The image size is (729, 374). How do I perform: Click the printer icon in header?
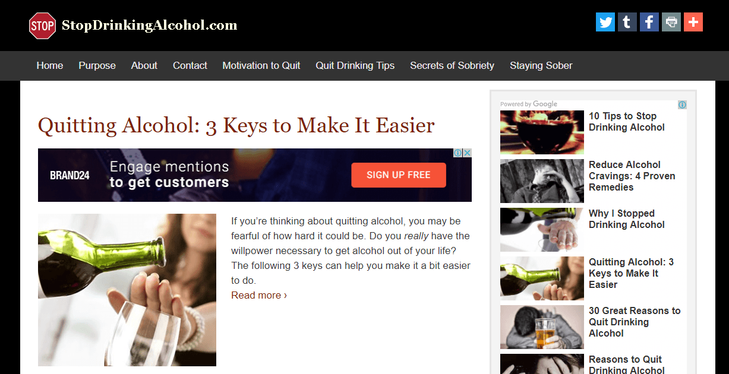(671, 22)
